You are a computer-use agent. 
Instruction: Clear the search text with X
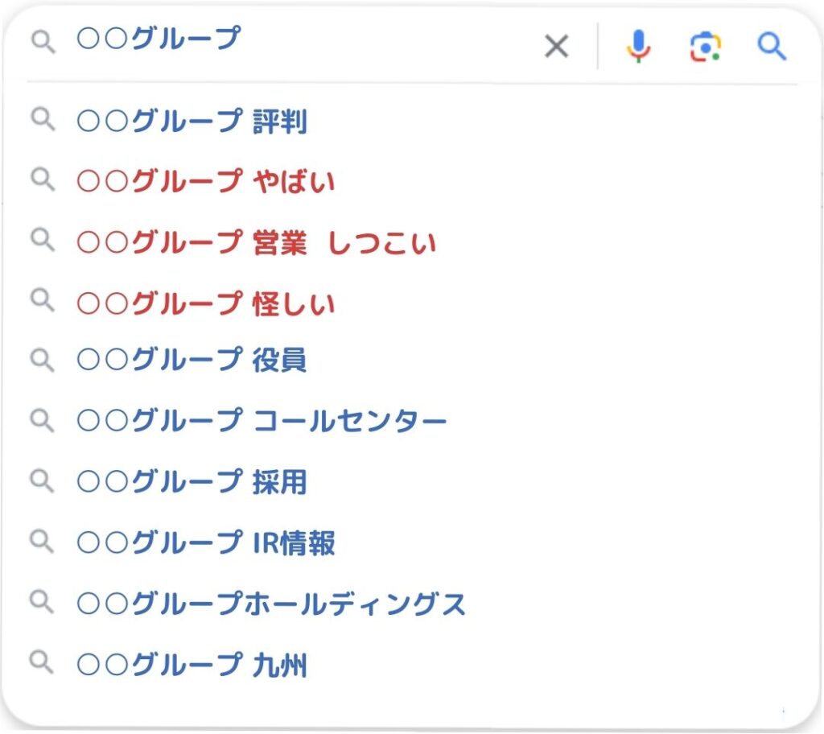click(x=556, y=47)
